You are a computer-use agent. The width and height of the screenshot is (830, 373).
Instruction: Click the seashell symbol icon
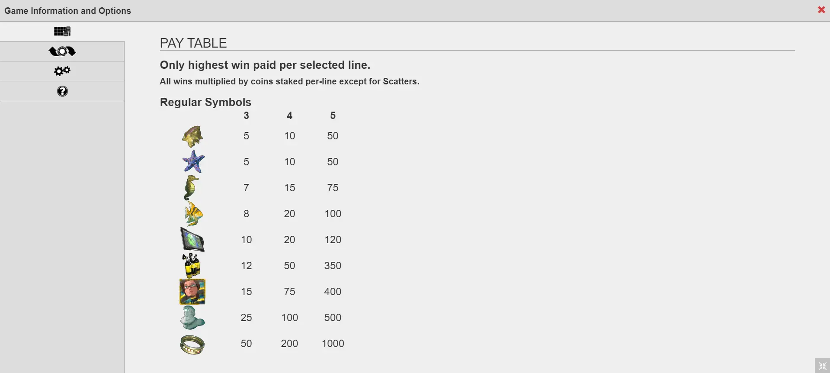(x=192, y=136)
